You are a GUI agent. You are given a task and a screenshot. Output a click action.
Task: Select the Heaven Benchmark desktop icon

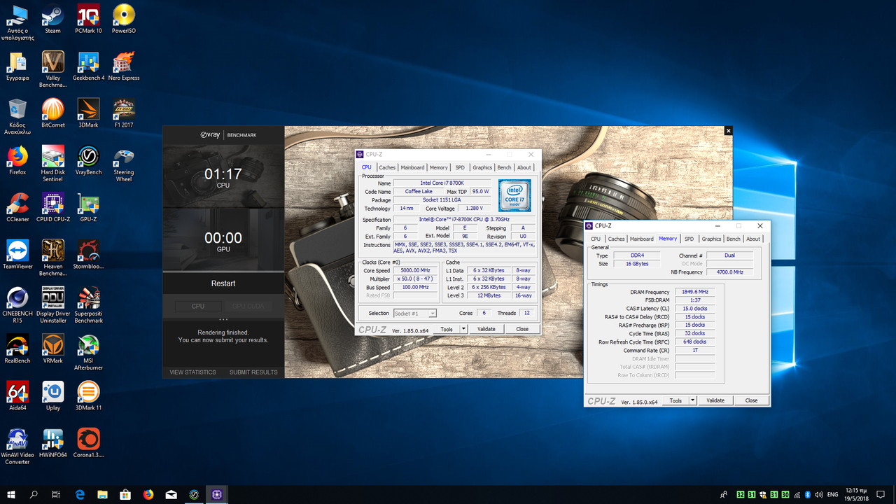pos(52,258)
